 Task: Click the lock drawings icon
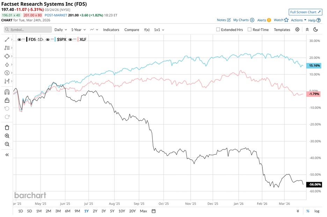click(x=7, y=100)
